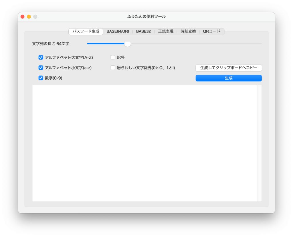This screenshot has height=237, width=293.
Task: Select the 正規表現 tab
Action: [x=166, y=31]
